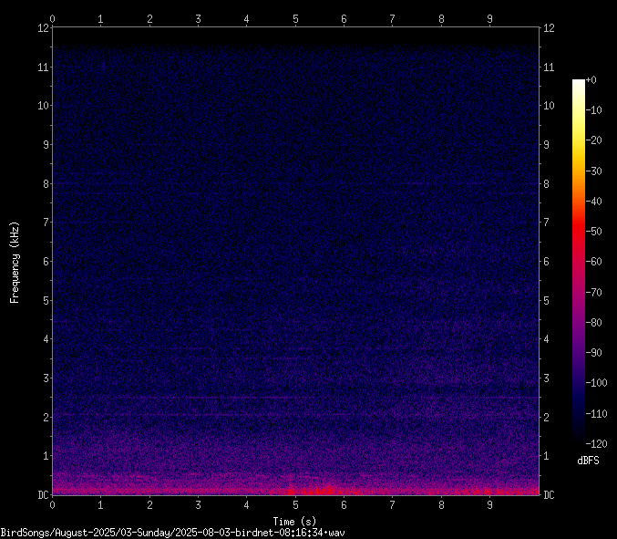The image size is (617, 539).
Task: Click '8' on the right frequency axis
Action: click(x=546, y=184)
